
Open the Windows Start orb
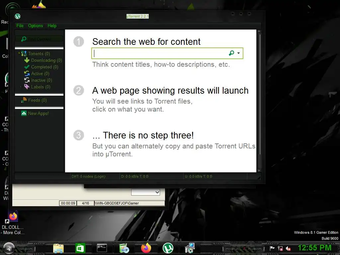pos(9,248)
